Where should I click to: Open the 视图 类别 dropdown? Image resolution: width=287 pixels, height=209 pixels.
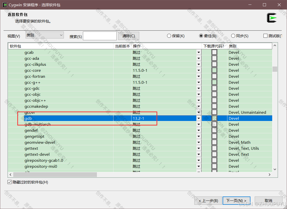[x=45, y=35]
